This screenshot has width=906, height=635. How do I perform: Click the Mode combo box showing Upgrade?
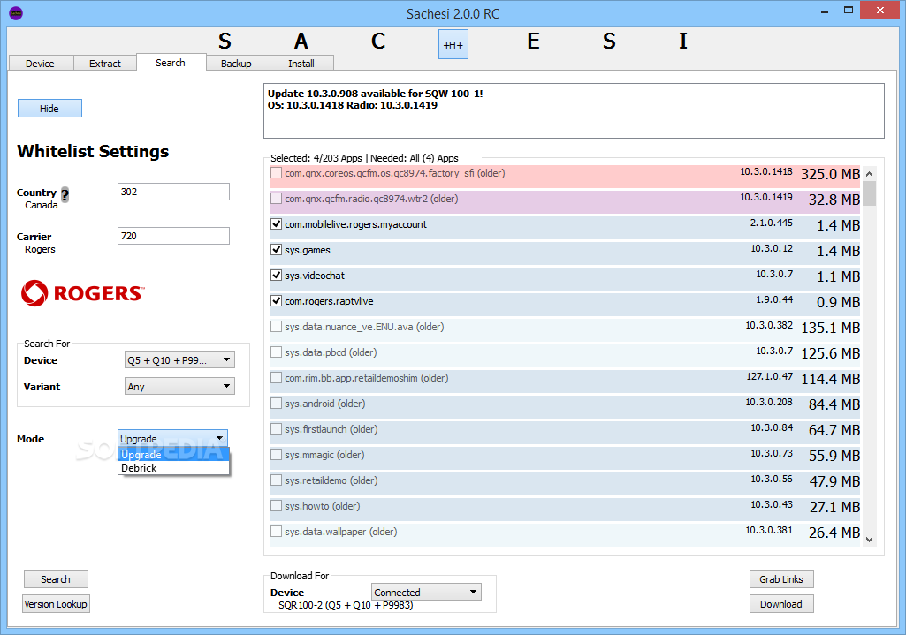coord(172,438)
